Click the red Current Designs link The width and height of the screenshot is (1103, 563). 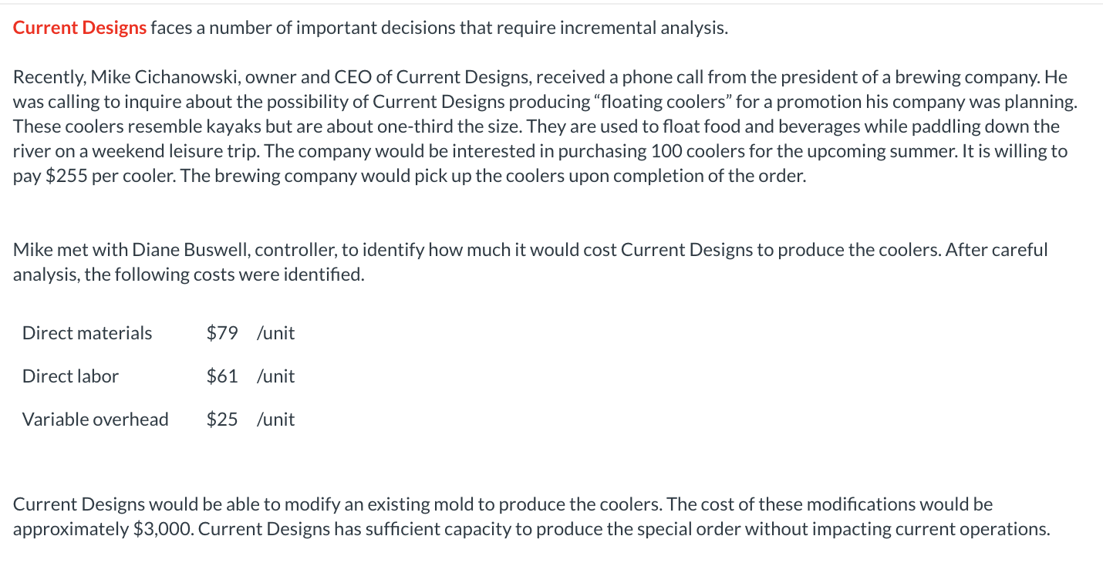pos(79,29)
